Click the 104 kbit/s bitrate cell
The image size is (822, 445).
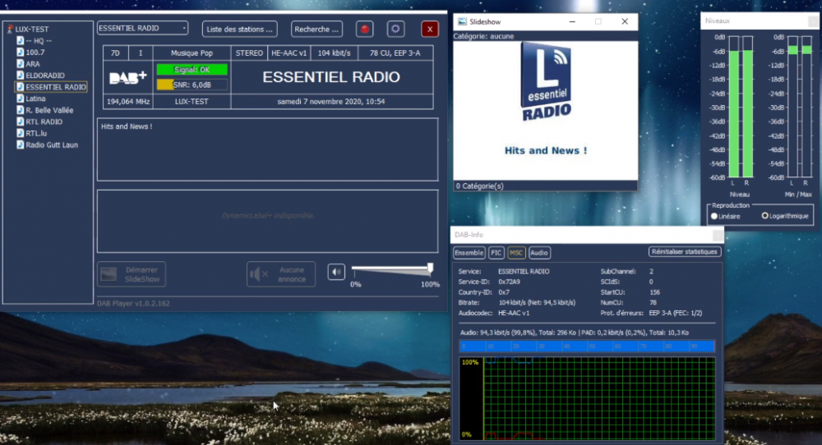tap(335, 53)
